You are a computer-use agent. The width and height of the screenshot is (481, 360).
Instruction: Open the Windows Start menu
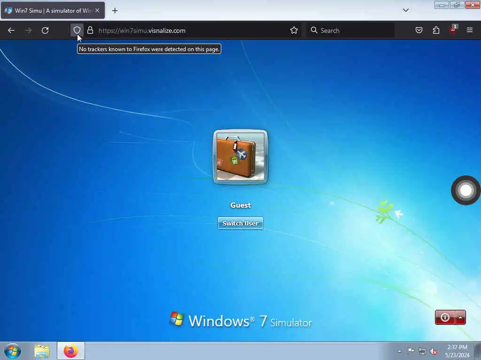pyautogui.click(x=13, y=351)
